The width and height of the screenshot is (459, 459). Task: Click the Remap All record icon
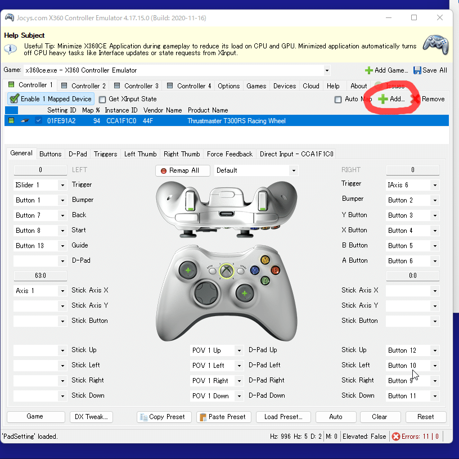coord(164,170)
